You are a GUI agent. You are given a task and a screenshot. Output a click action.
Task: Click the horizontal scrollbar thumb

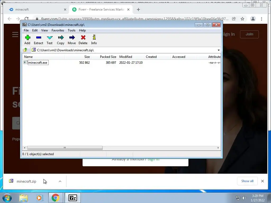(x=65, y=148)
